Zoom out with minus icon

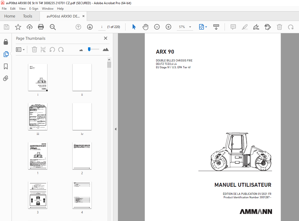coord(157,27)
